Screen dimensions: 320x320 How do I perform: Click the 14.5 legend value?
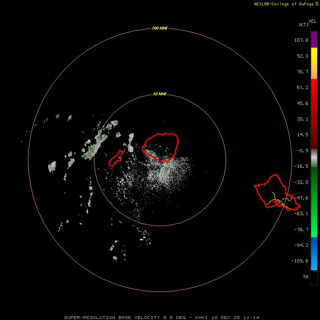pyautogui.click(x=303, y=135)
